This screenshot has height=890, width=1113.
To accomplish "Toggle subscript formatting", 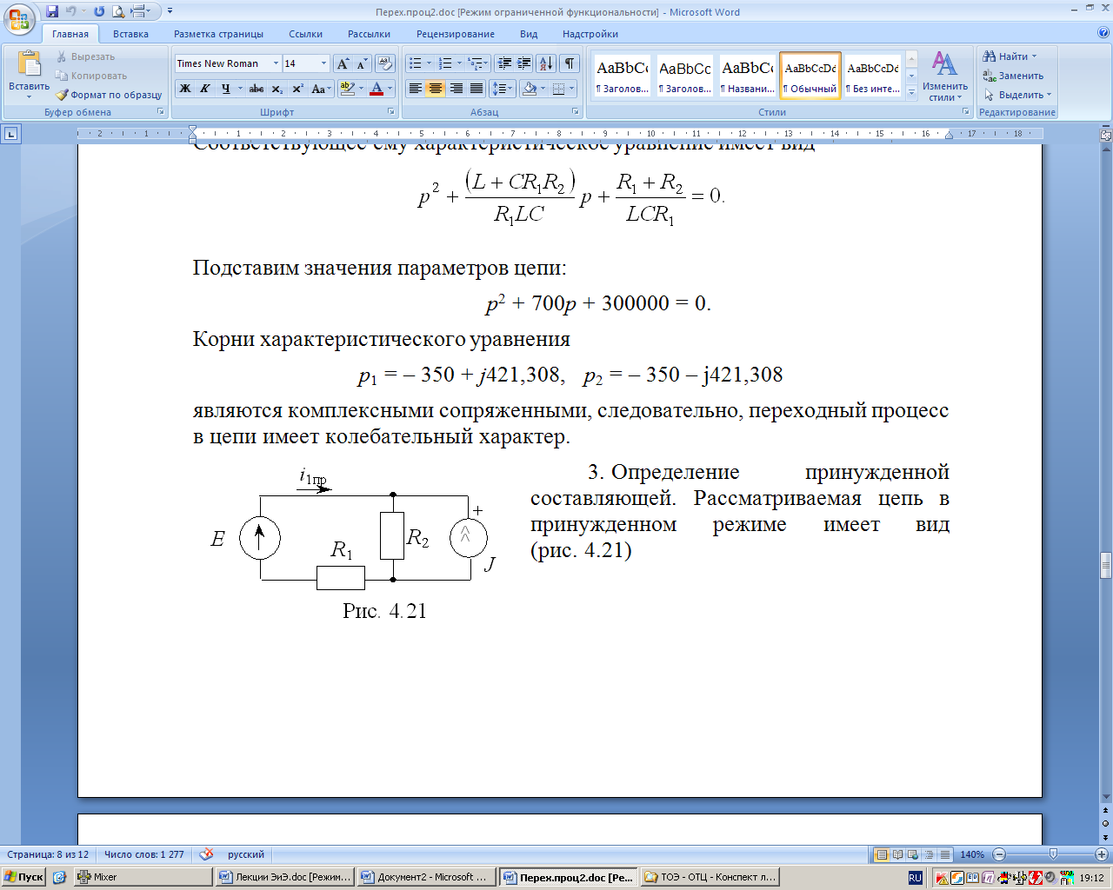I will point(277,89).
